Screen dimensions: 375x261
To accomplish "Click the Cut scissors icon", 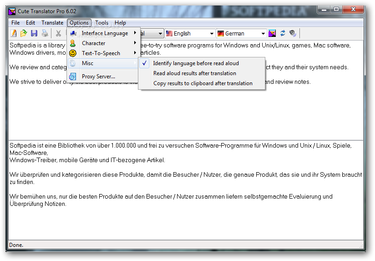I will pos(58,33).
